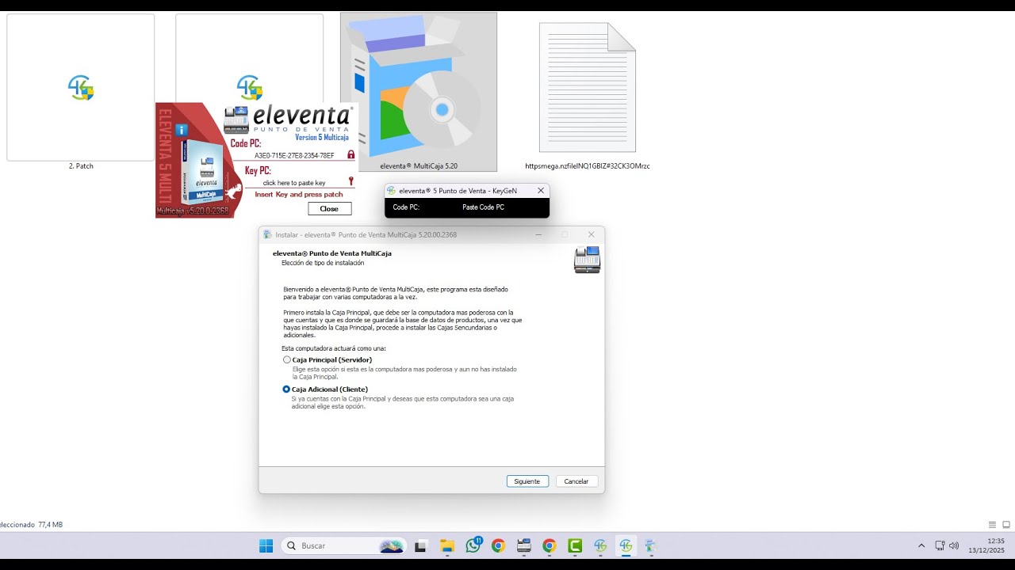Screen dimensions: 1015x570
Task: Click 'click here to paste key' field
Action: (294, 183)
